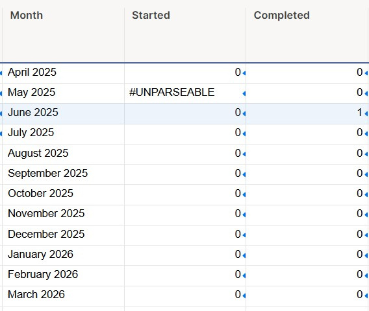The width and height of the screenshot is (369, 311).
Task: Select the Started column header
Action: tap(185, 35)
